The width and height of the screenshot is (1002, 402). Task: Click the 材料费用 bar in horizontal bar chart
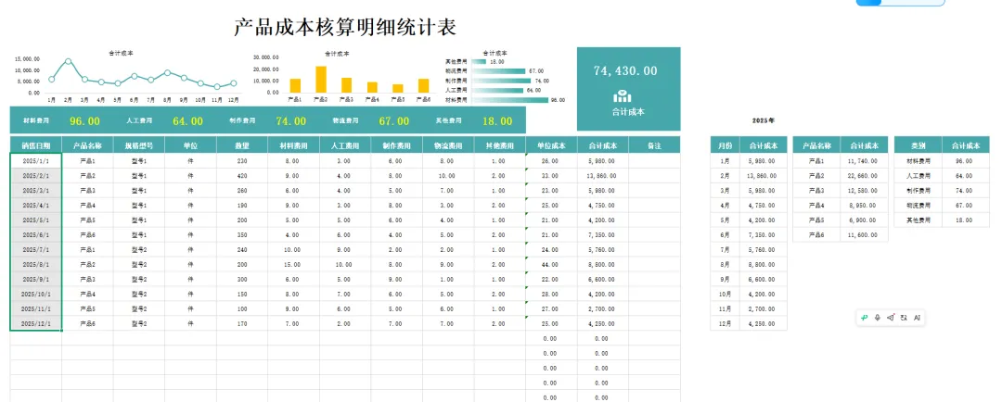[509, 100]
